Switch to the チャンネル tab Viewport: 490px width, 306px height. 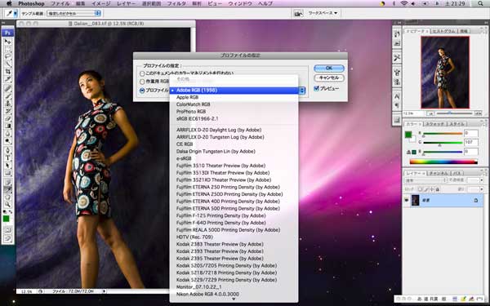pos(438,173)
